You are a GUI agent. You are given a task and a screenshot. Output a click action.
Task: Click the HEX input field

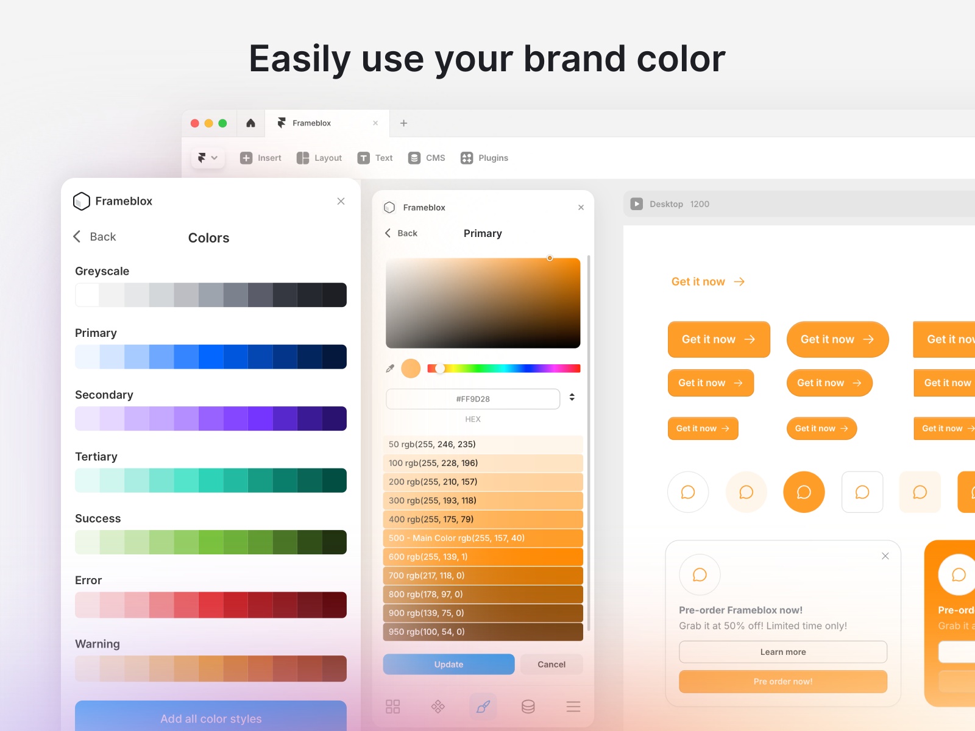click(472, 398)
